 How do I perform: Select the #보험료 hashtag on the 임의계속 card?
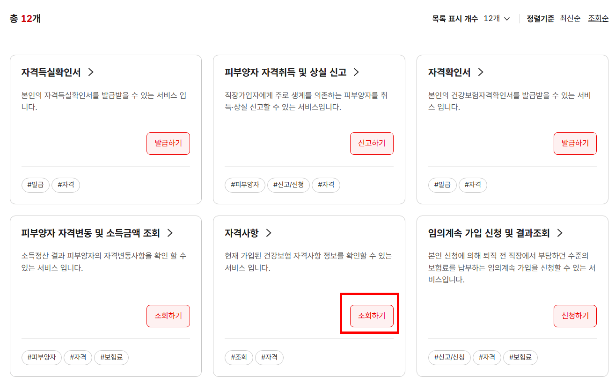pos(520,357)
